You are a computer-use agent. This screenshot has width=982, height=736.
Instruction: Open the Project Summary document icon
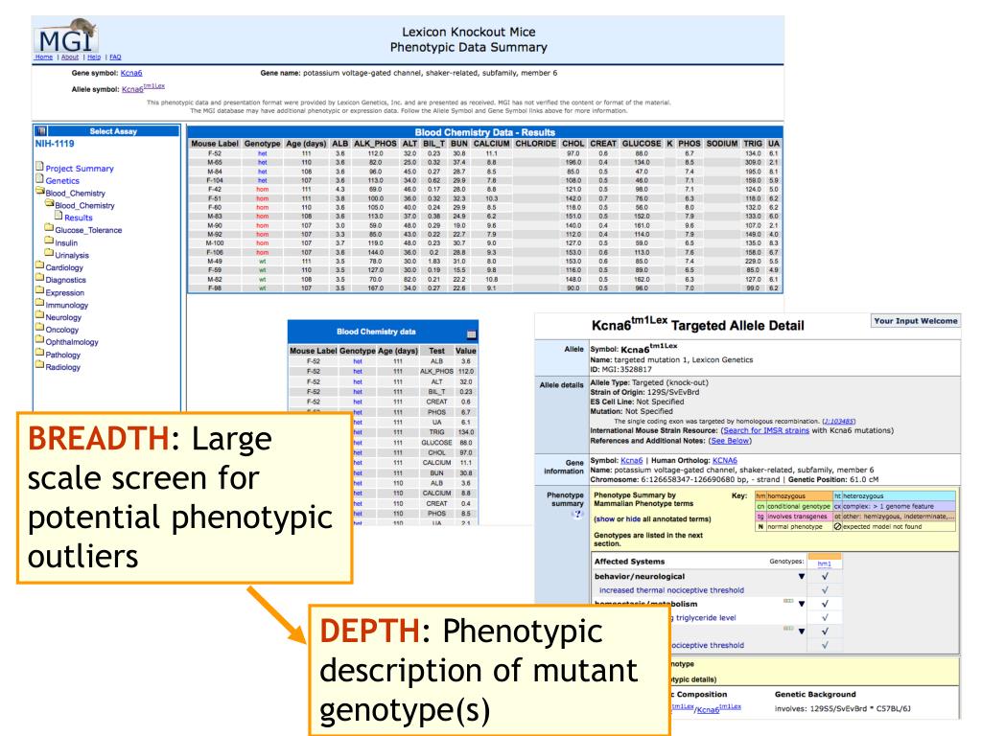coord(39,167)
